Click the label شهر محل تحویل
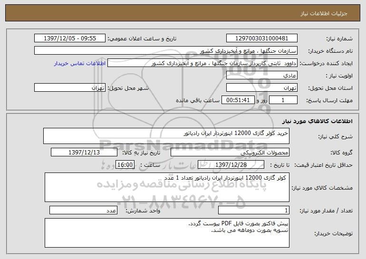This screenshot has height=259, width=366. (128, 88)
